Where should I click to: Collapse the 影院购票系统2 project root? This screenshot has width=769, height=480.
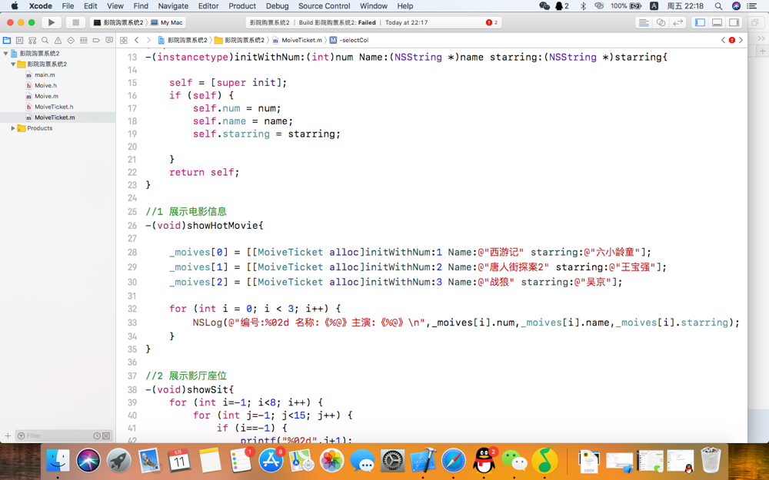pyautogui.click(x=5, y=54)
